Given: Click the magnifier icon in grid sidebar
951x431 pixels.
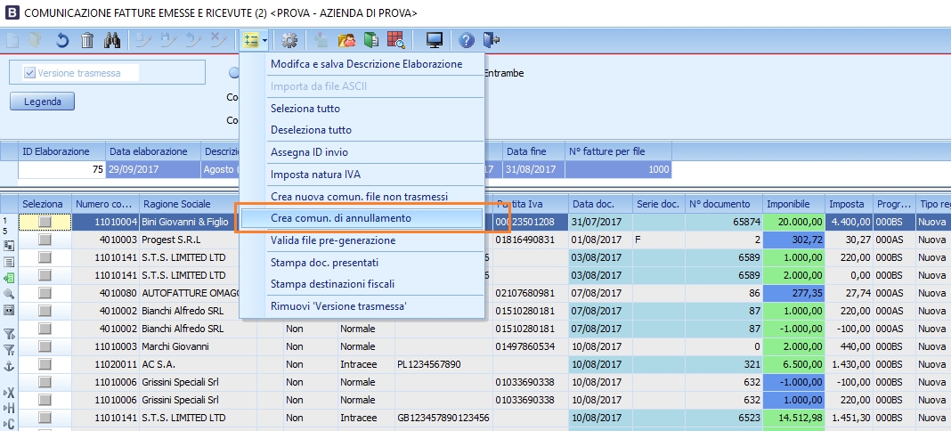Looking at the screenshot, I should pyautogui.click(x=9, y=294).
